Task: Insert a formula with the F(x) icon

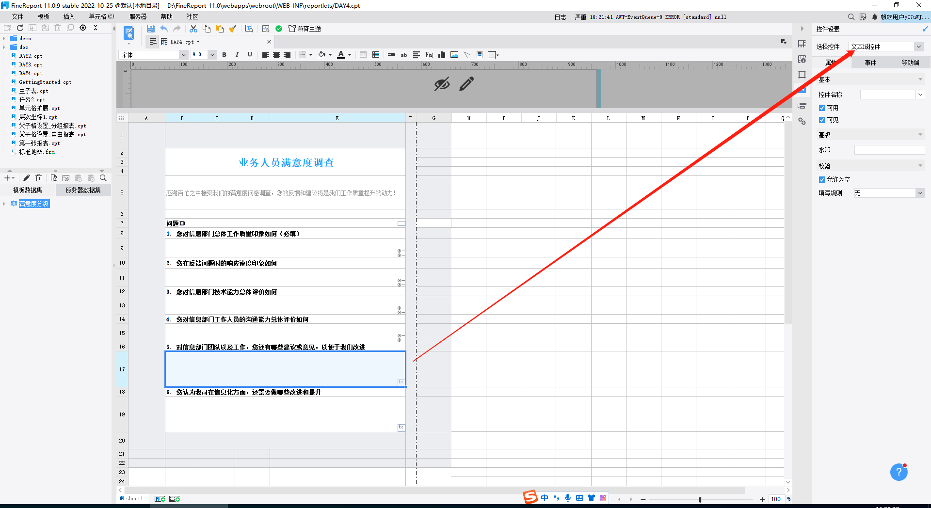Action: point(429,55)
